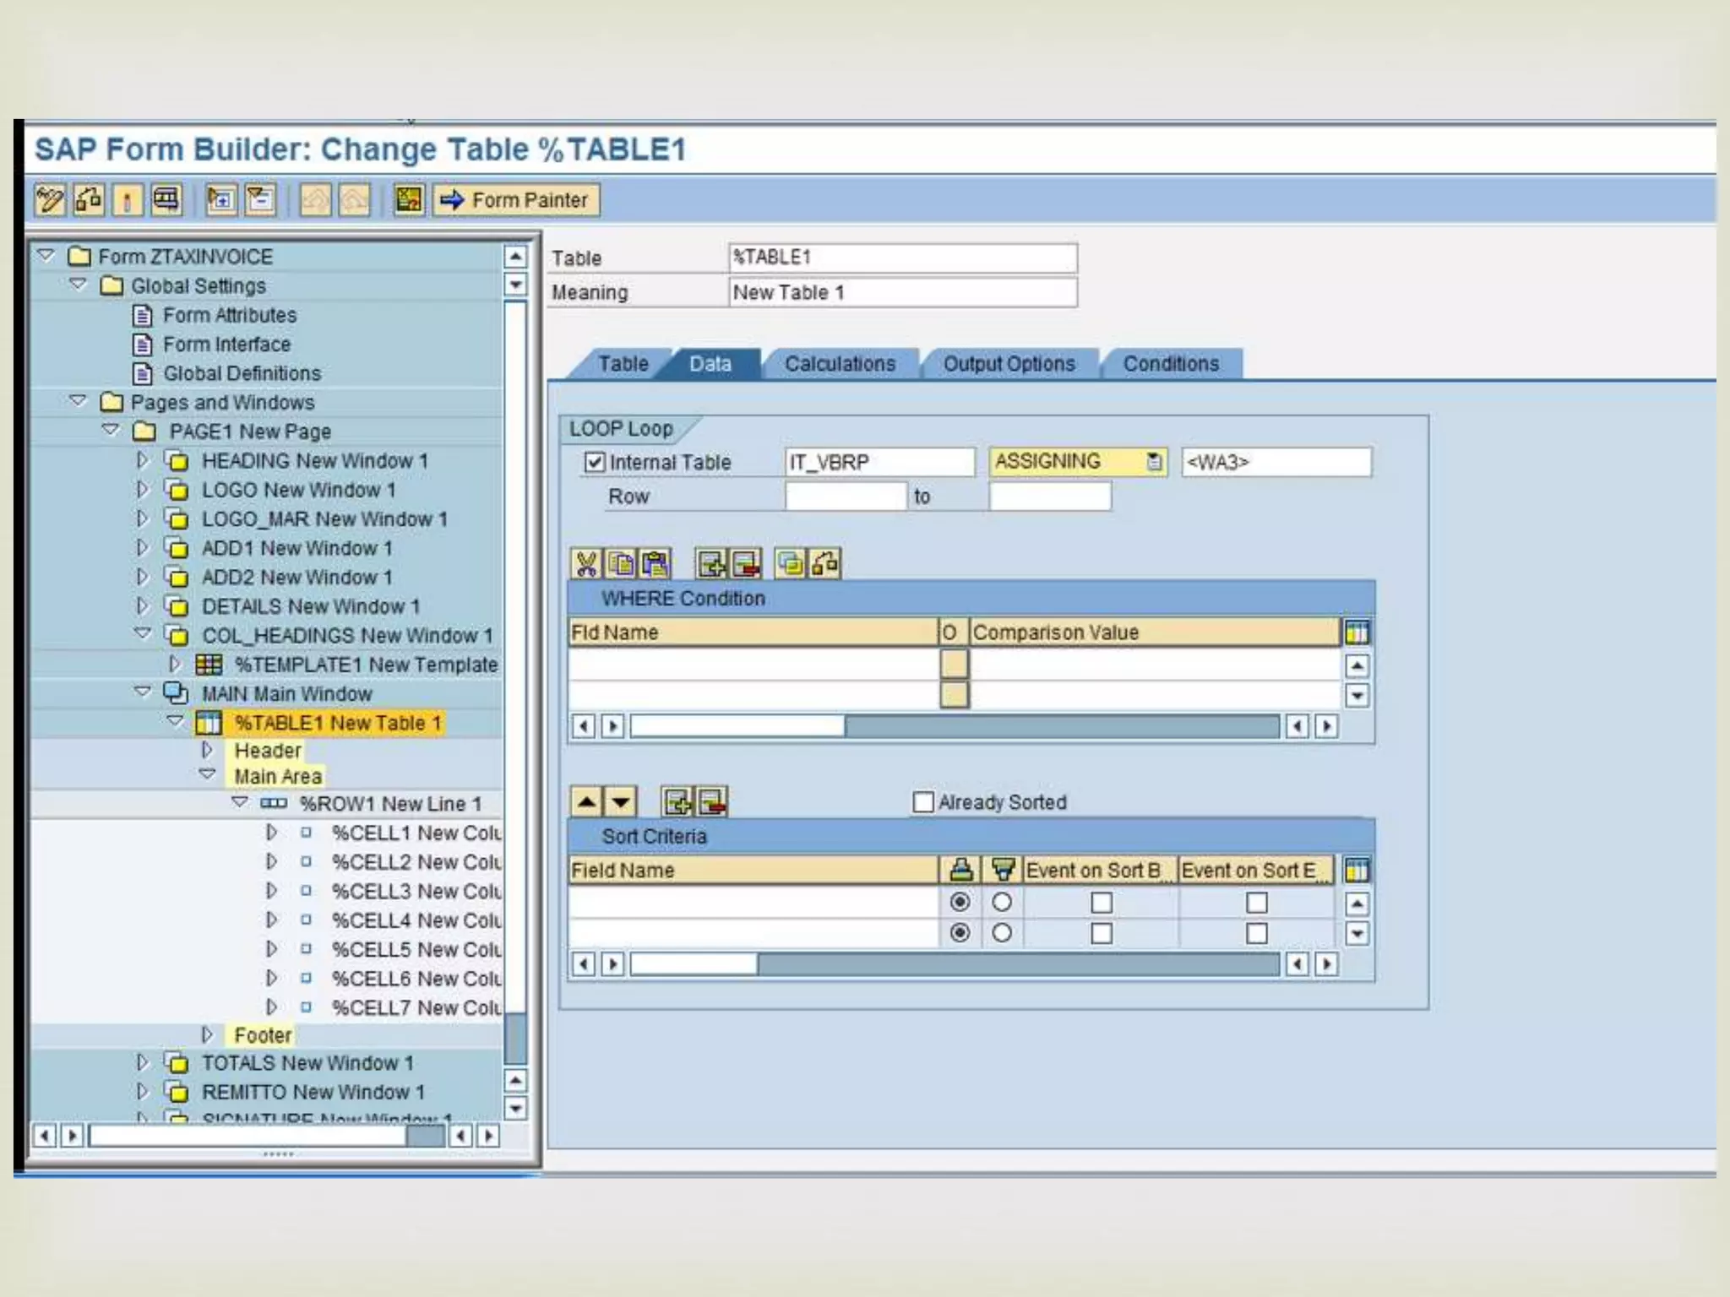Expand the Header node under %TABLE1

(207, 750)
